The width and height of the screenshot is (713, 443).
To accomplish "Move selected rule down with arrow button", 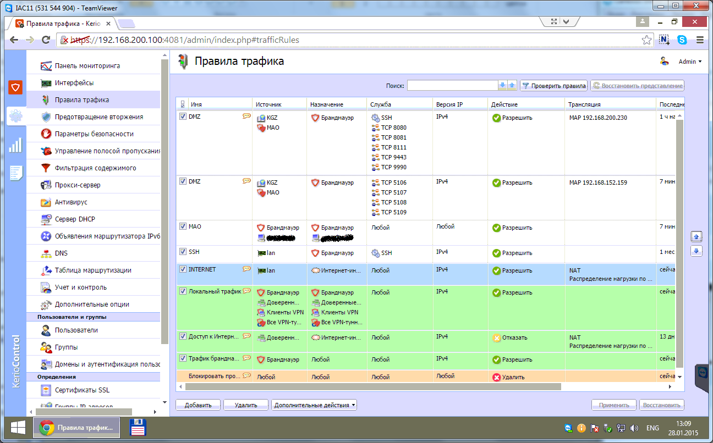I will point(696,251).
